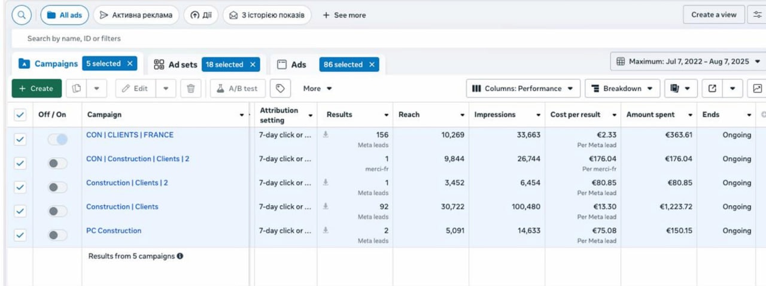The image size is (766, 286).
Task: Clear the 18 selected ad sets
Action: pyautogui.click(x=253, y=65)
